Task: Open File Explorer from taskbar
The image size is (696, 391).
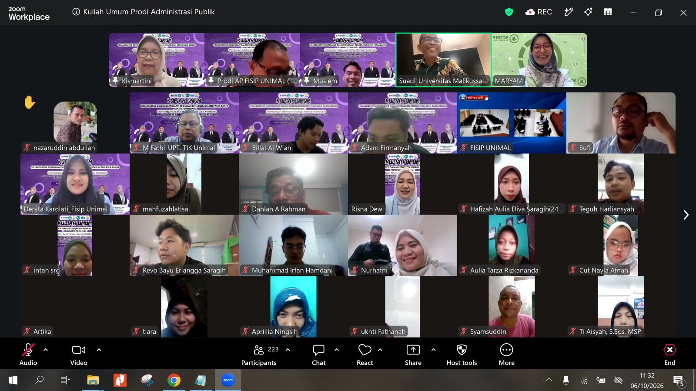Action: click(93, 381)
